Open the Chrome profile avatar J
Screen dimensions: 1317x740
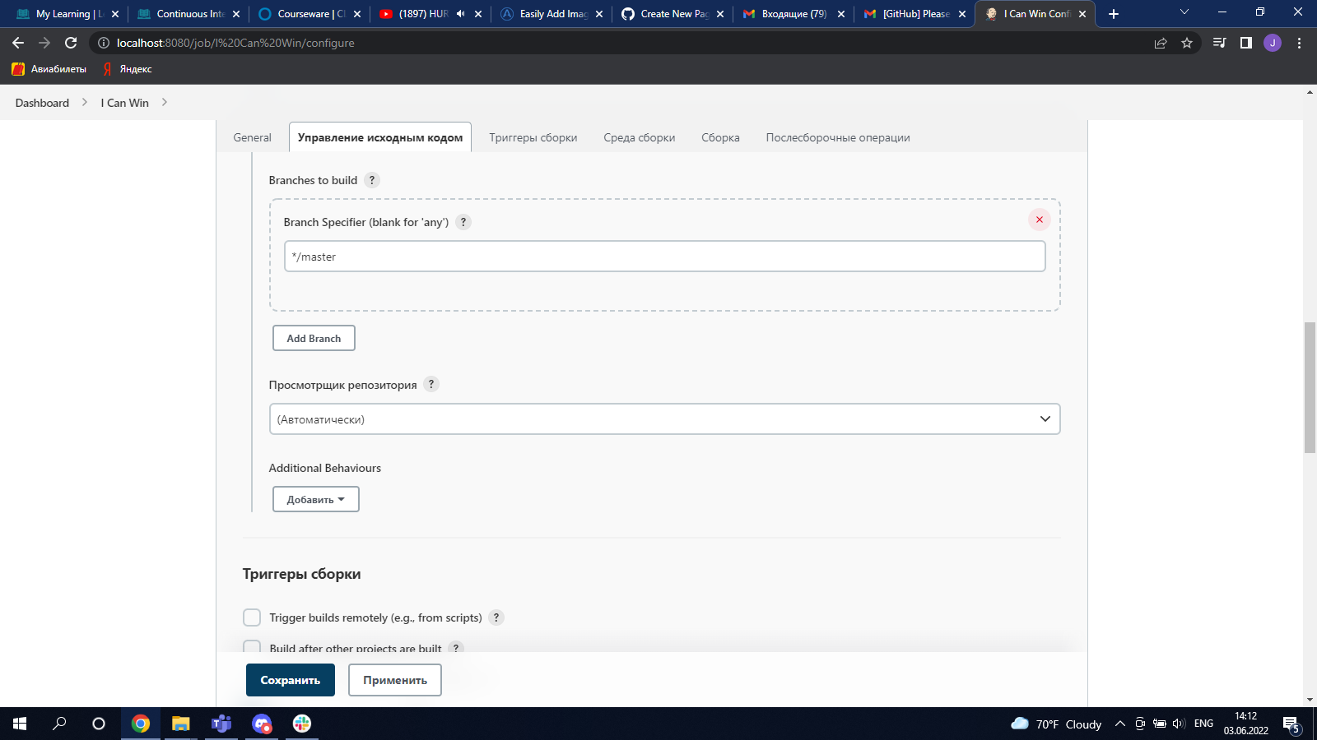click(x=1273, y=43)
